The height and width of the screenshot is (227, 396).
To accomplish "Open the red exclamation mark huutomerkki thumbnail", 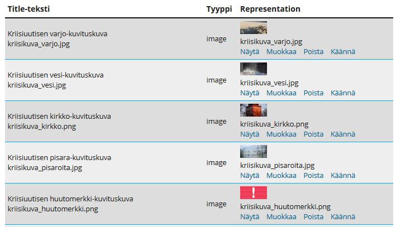I will point(254,192).
